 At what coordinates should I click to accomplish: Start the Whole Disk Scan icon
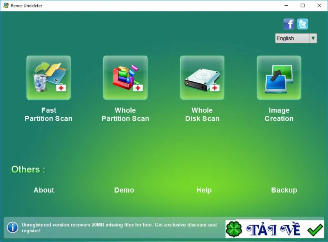[202, 78]
